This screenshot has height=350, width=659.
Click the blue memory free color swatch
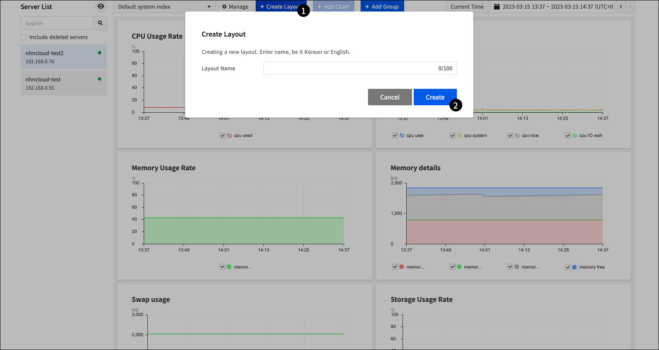574,267
